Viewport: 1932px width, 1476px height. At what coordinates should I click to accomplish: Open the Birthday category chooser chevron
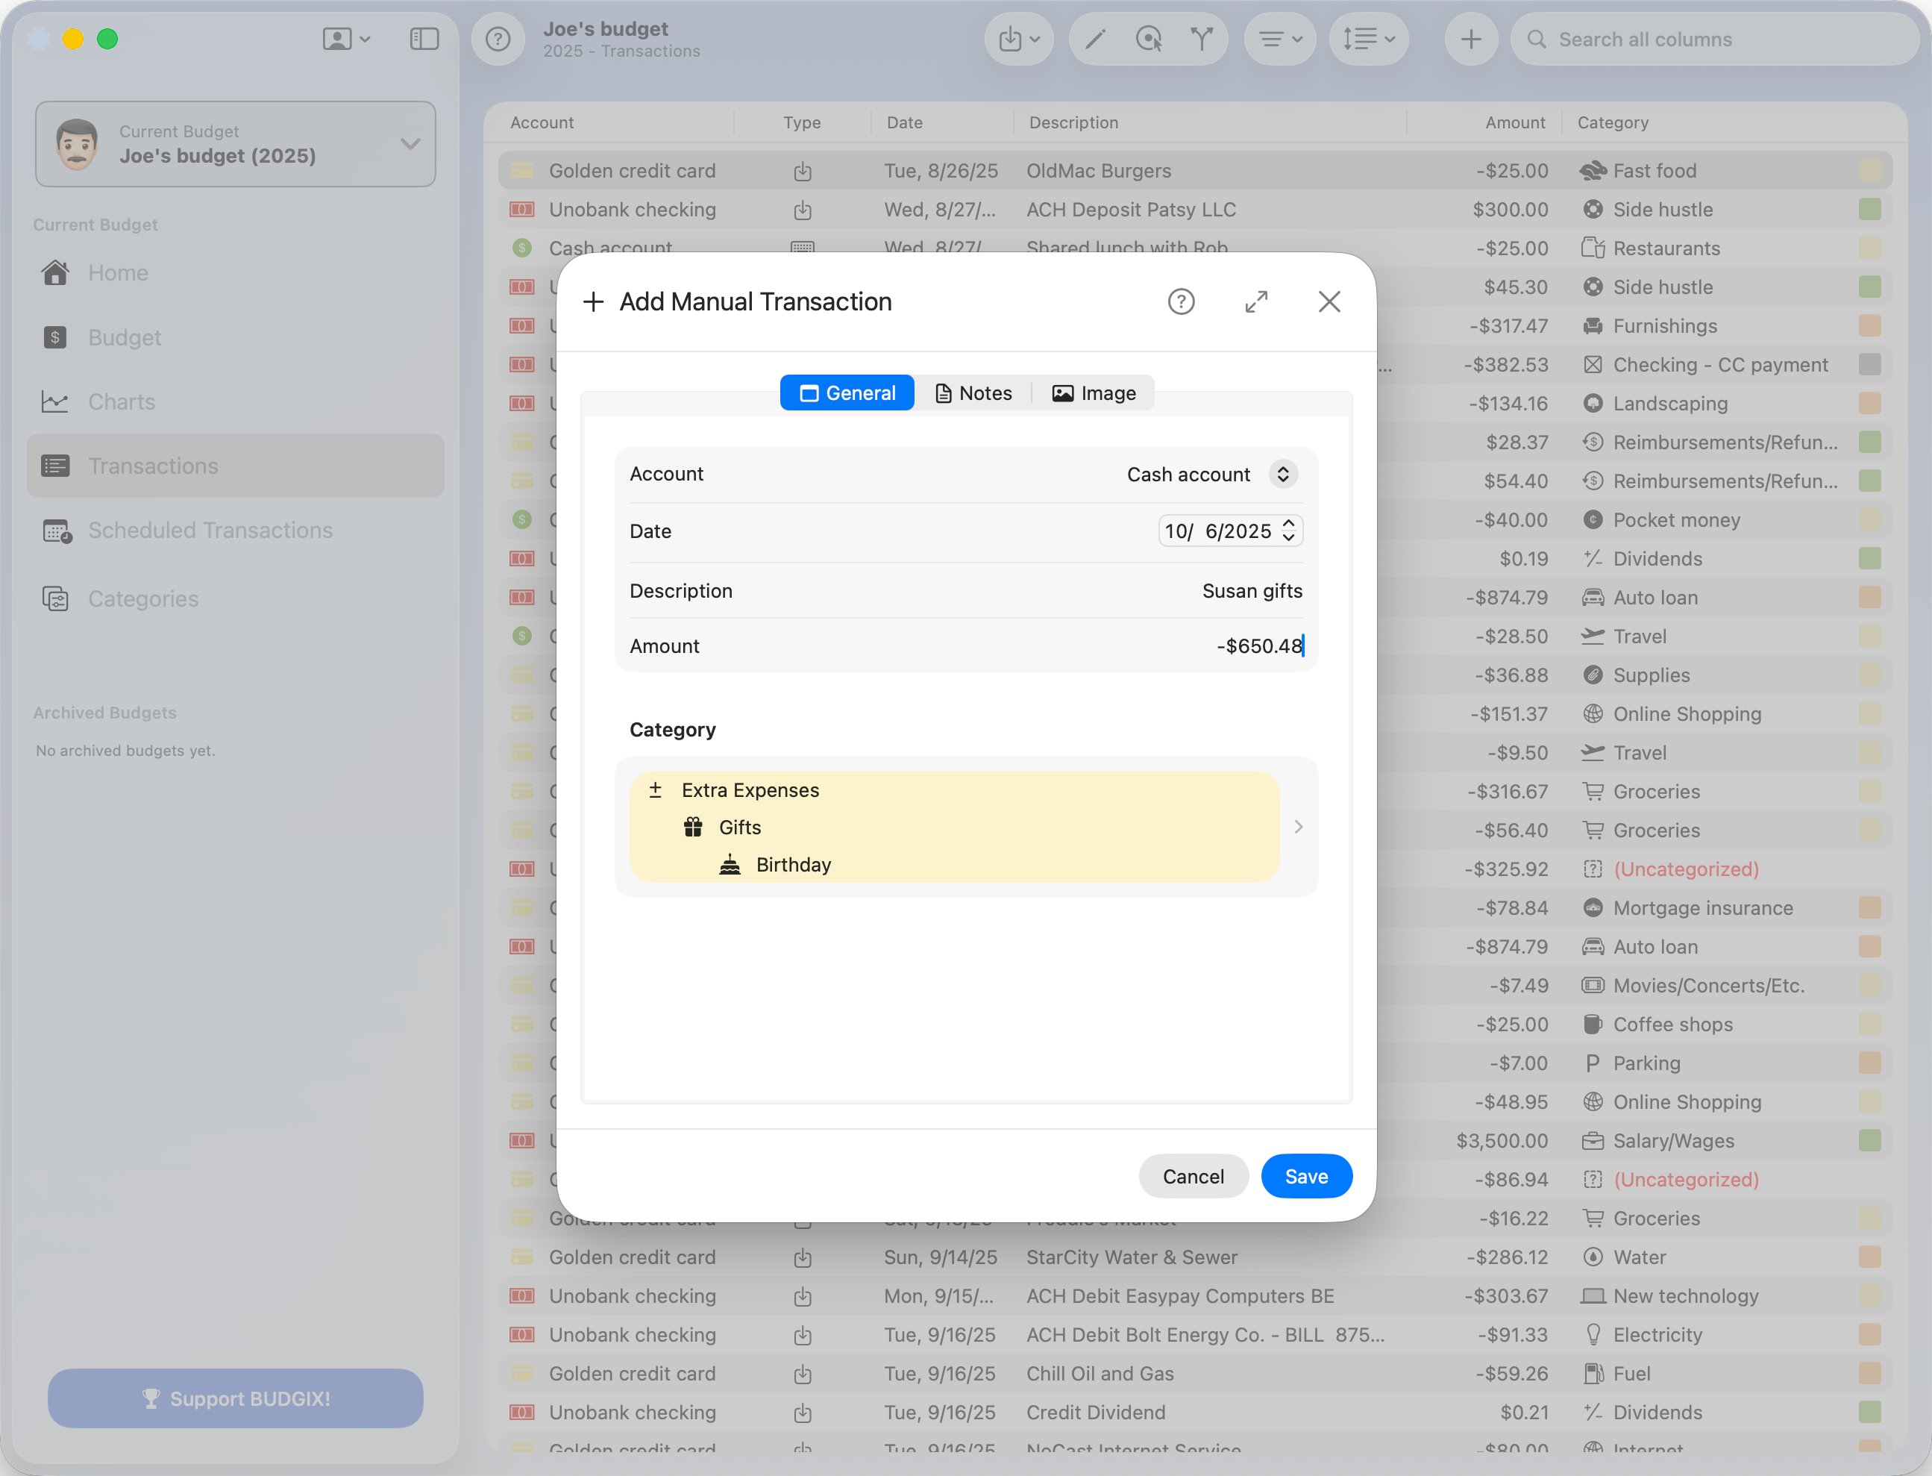coord(1298,827)
